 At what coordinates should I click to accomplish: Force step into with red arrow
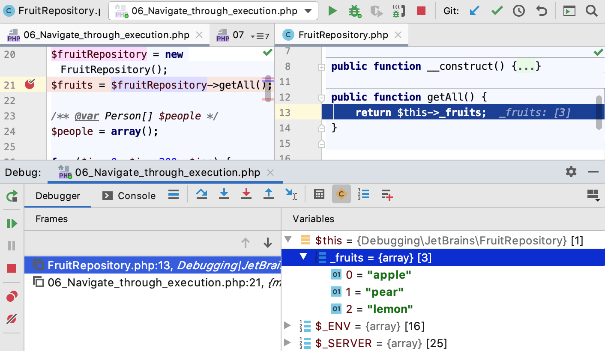[x=246, y=194]
